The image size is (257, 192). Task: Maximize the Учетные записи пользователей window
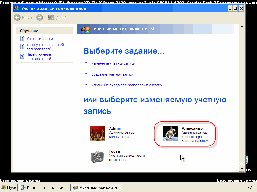pos(235,9)
